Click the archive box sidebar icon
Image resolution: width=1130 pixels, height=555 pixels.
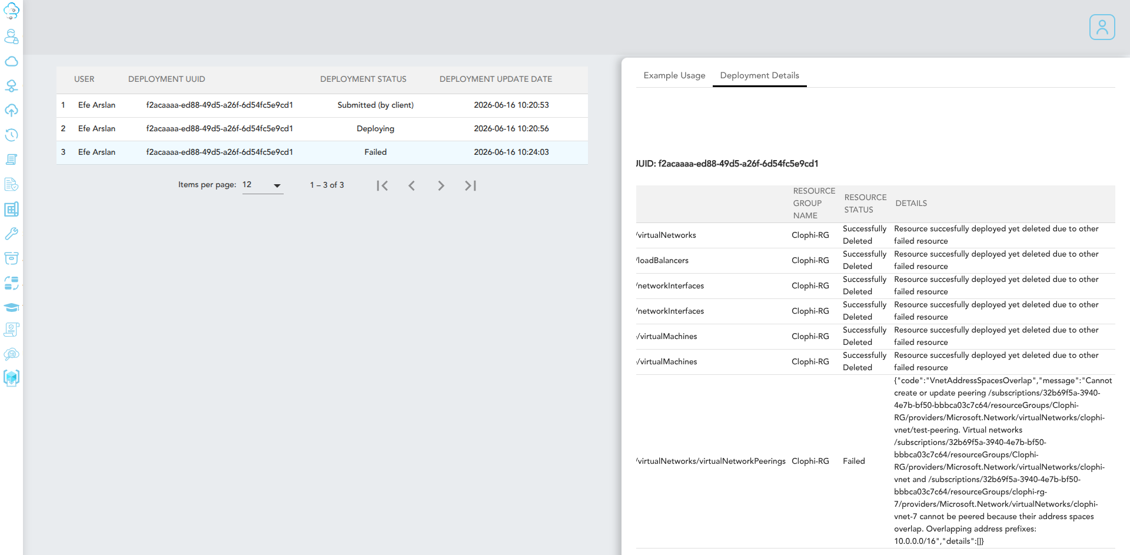[11, 258]
